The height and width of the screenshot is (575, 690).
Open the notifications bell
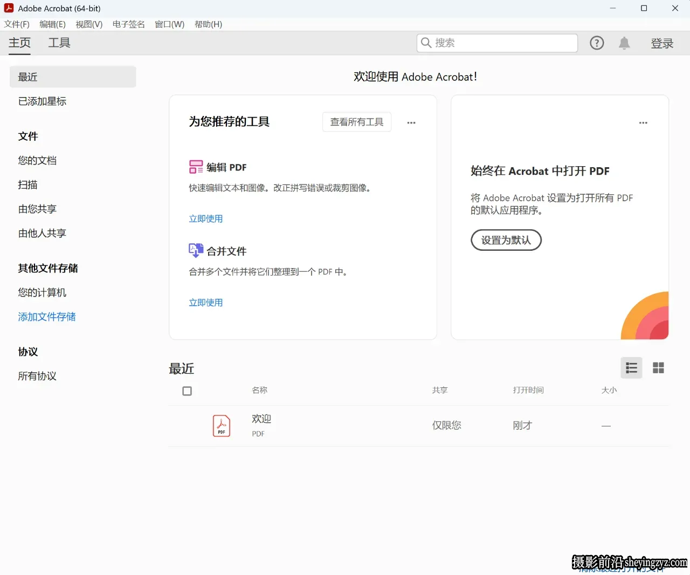pyautogui.click(x=624, y=43)
